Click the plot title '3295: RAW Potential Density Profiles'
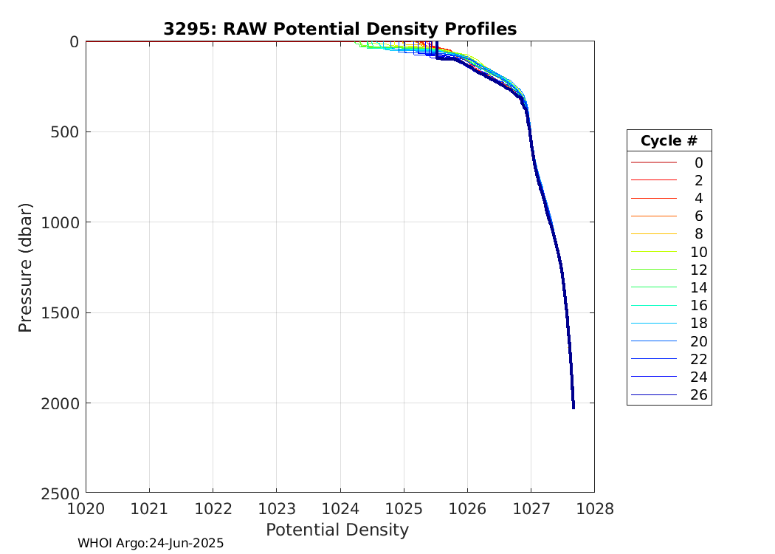775x554 pixels. tap(340, 29)
